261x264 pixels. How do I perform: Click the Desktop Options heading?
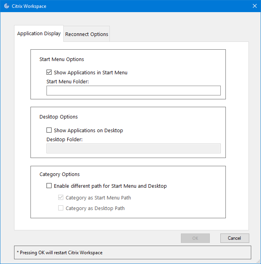click(59, 117)
